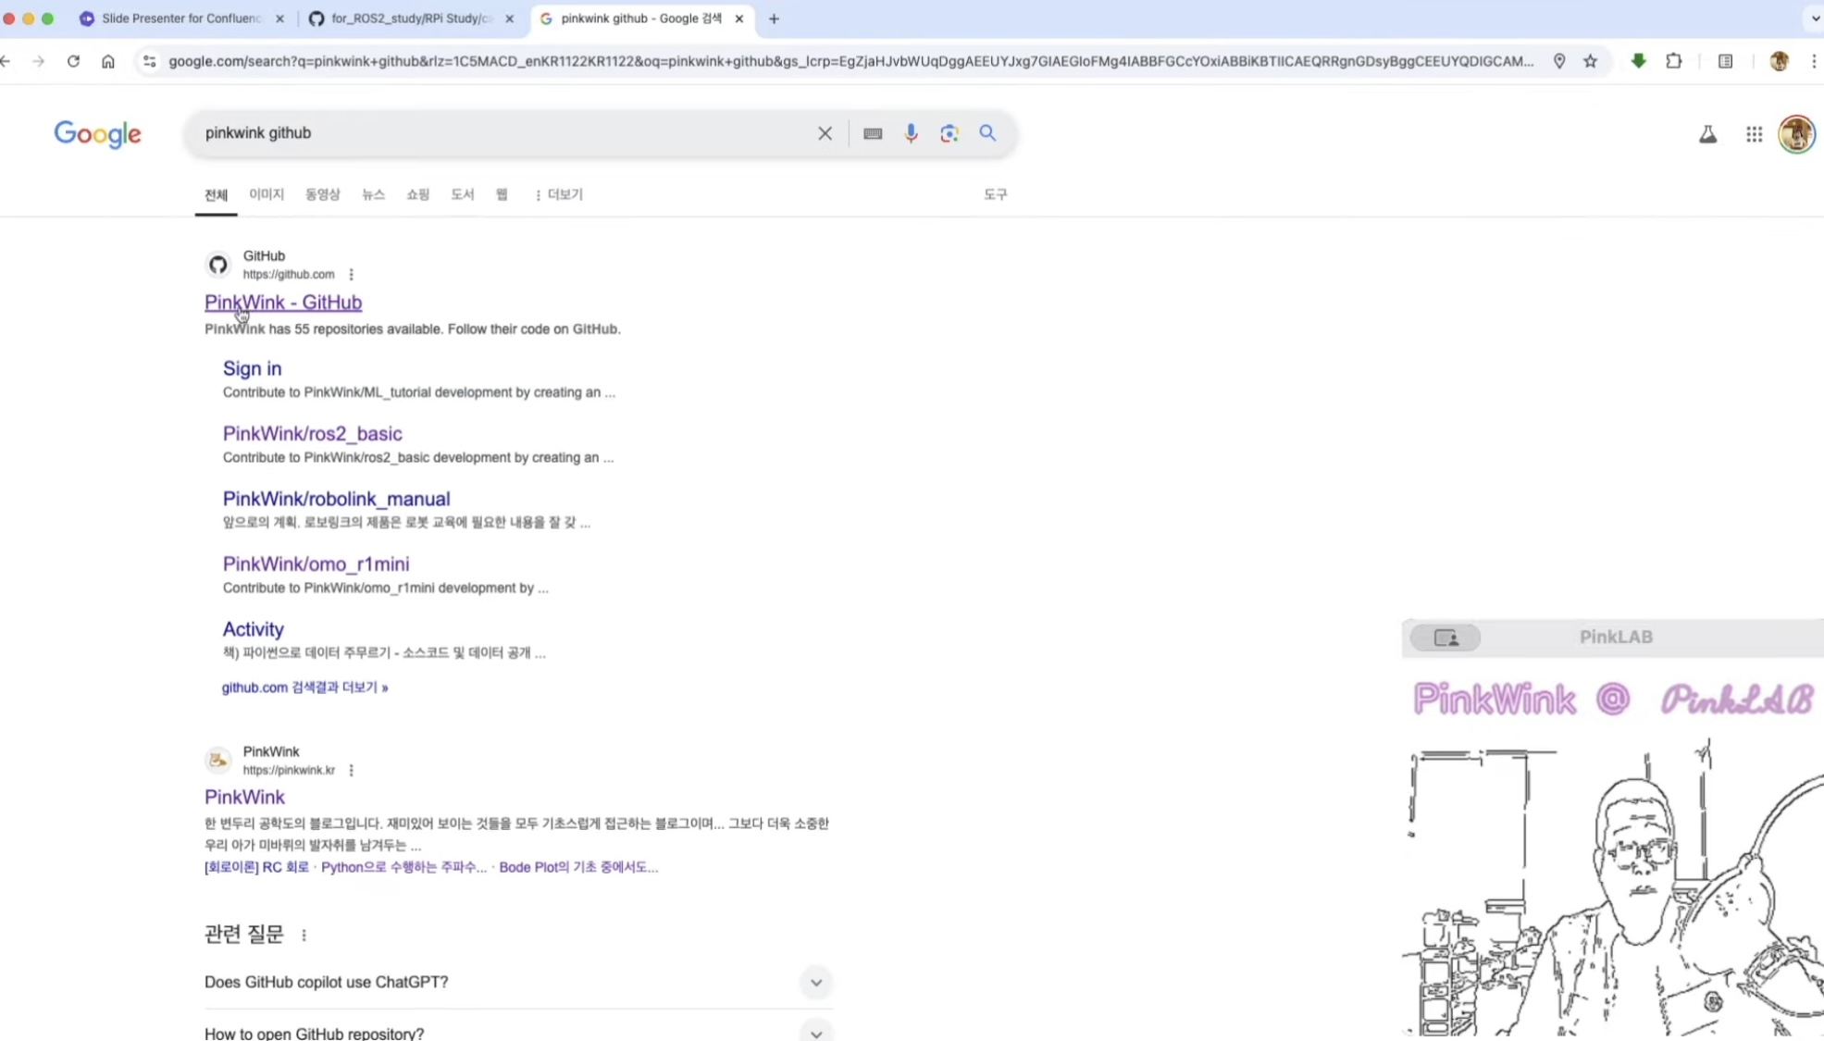This screenshot has height=1041, width=1824.
Task: Click the pinkwink github search field
Action: pos(500,133)
